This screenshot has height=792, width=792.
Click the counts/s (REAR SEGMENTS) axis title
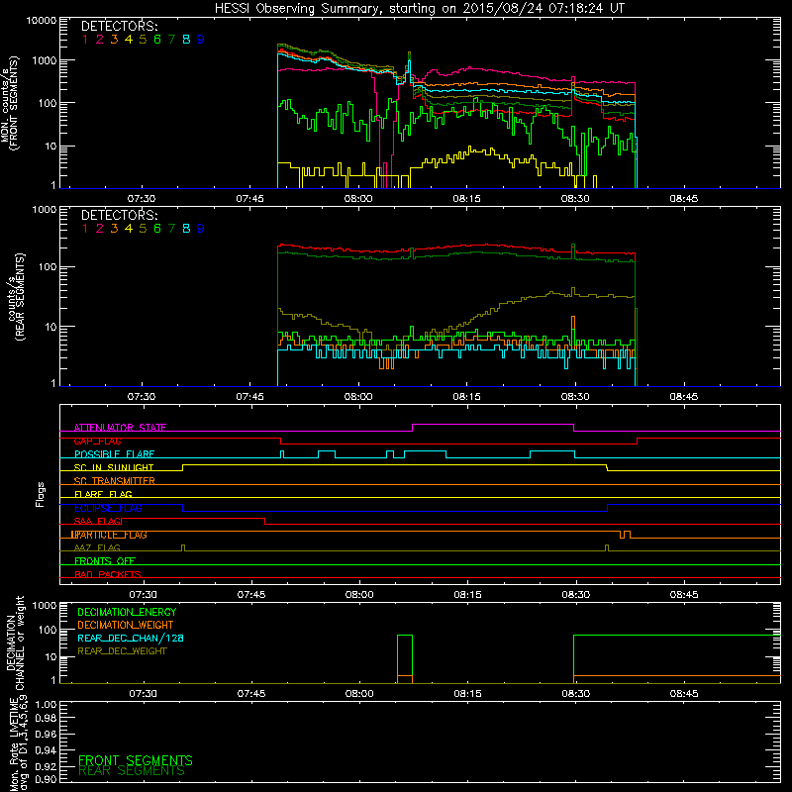(16, 297)
